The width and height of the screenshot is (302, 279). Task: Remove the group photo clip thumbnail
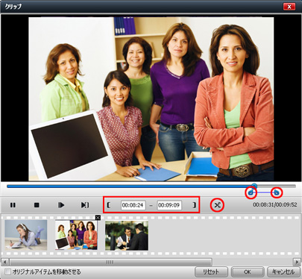click(x=98, y=218)
